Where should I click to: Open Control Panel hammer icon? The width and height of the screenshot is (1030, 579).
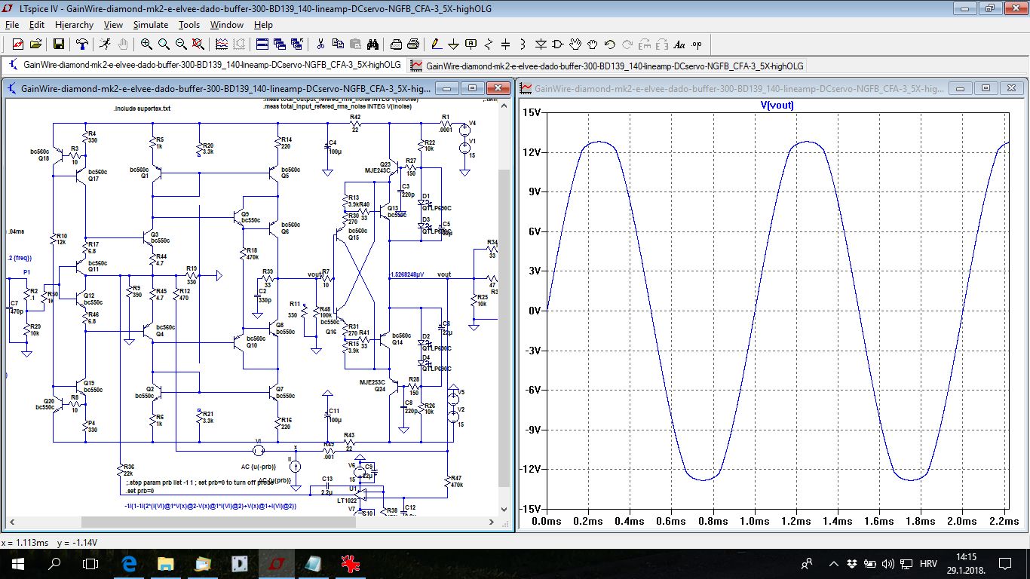pos(81,44)
